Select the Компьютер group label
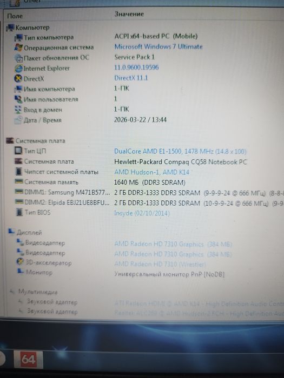The height and width of the screenshot is (378, 284). pos(32,28)
